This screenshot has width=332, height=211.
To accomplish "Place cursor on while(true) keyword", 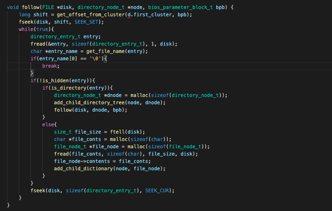I will 26,29.
